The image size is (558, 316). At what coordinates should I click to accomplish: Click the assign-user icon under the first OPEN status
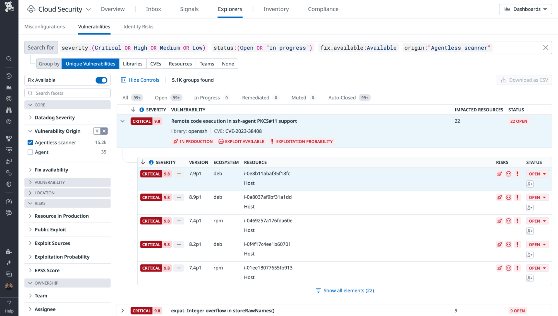tap(530, 184)
